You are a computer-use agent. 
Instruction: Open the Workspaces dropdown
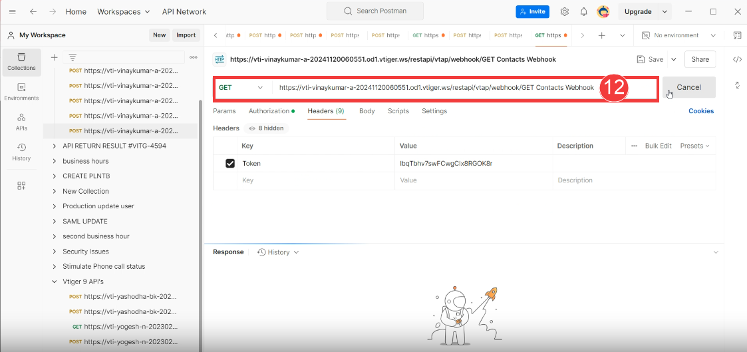123,11
